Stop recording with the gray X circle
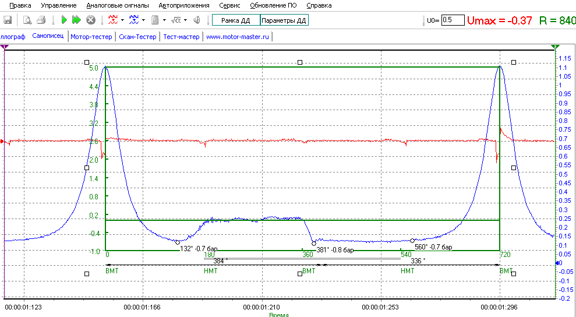Image resolution: width=576 pixels, height=317 pixels. coord(91,20)
